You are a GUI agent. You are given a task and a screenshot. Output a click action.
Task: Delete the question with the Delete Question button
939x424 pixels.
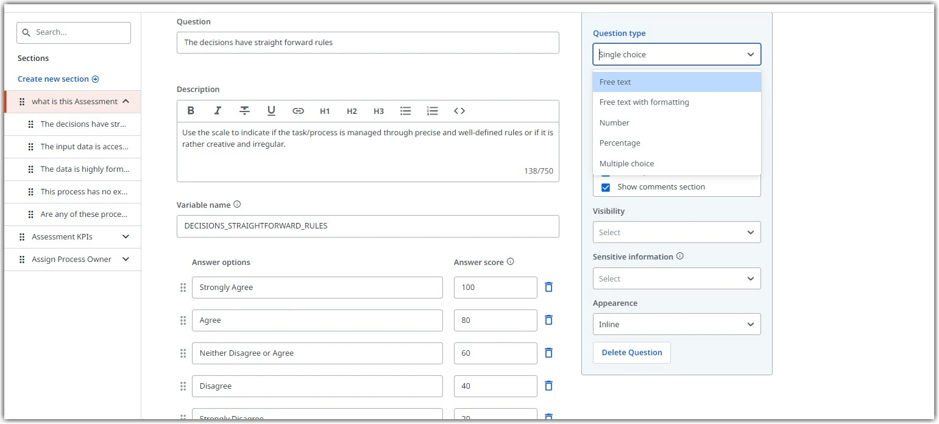[x=632, y=352]
